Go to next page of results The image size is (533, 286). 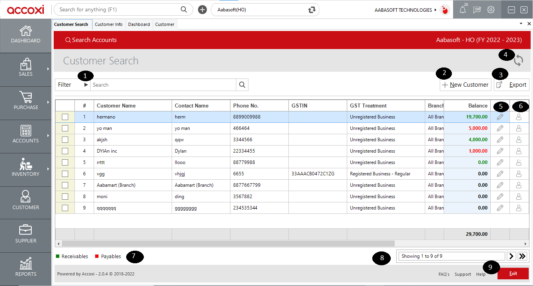[x=511, y=256]
